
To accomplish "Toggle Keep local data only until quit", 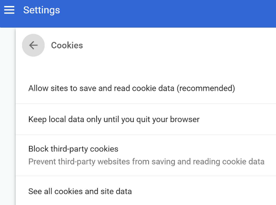I will [114, 119].
